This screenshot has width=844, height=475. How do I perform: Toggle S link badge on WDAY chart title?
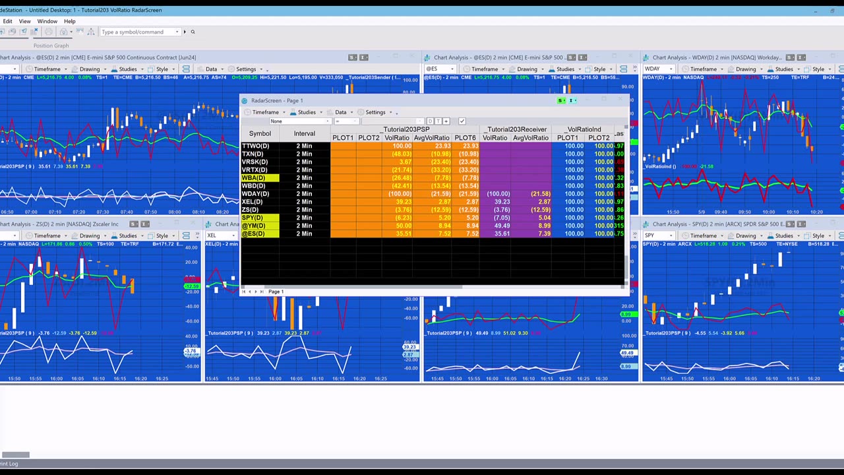[790, 57]
